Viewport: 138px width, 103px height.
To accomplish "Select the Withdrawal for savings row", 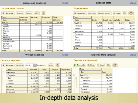I will [32, 43].
